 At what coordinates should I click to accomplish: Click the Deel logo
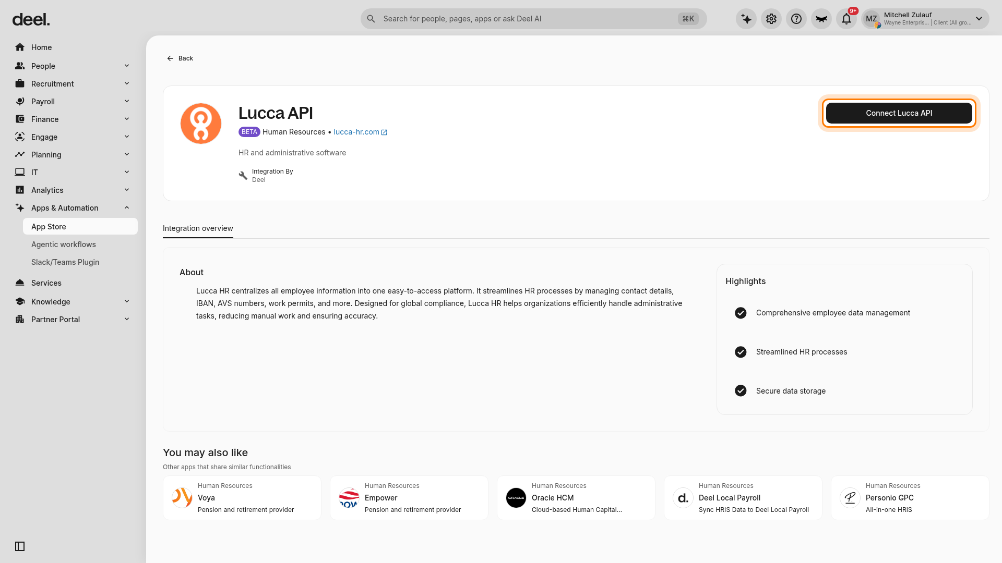pyautogui.click(x=31, y=20)
